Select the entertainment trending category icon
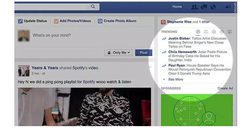 [230, 32]
